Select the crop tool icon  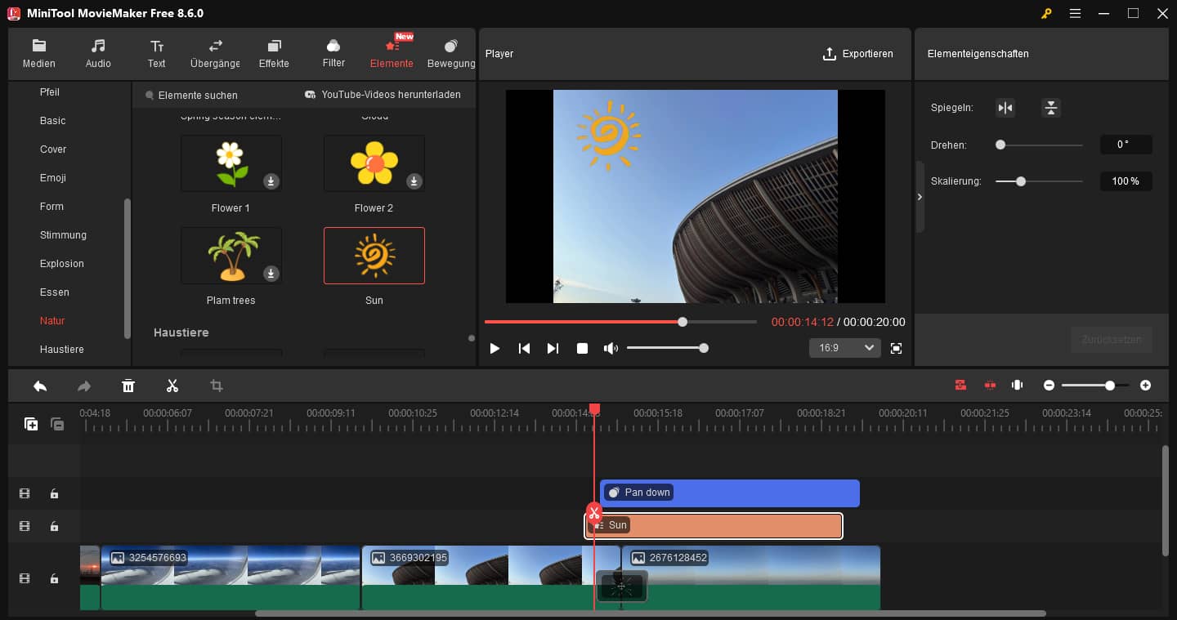click(x=217, y=386)
